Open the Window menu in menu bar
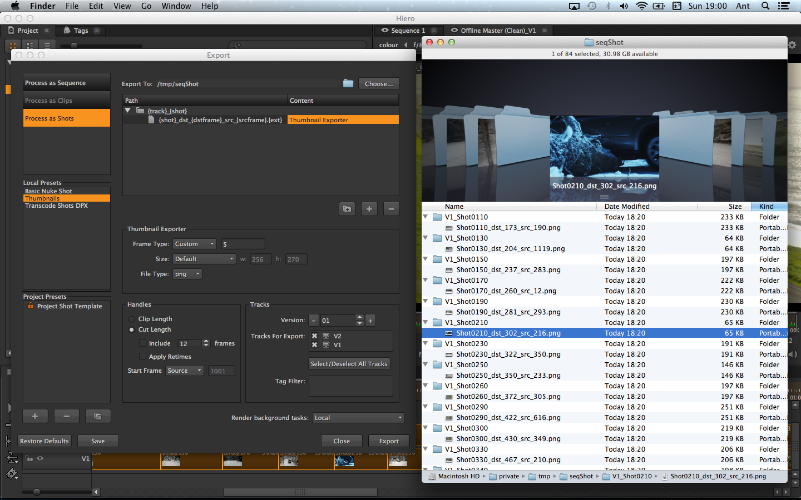 [176, 6]
